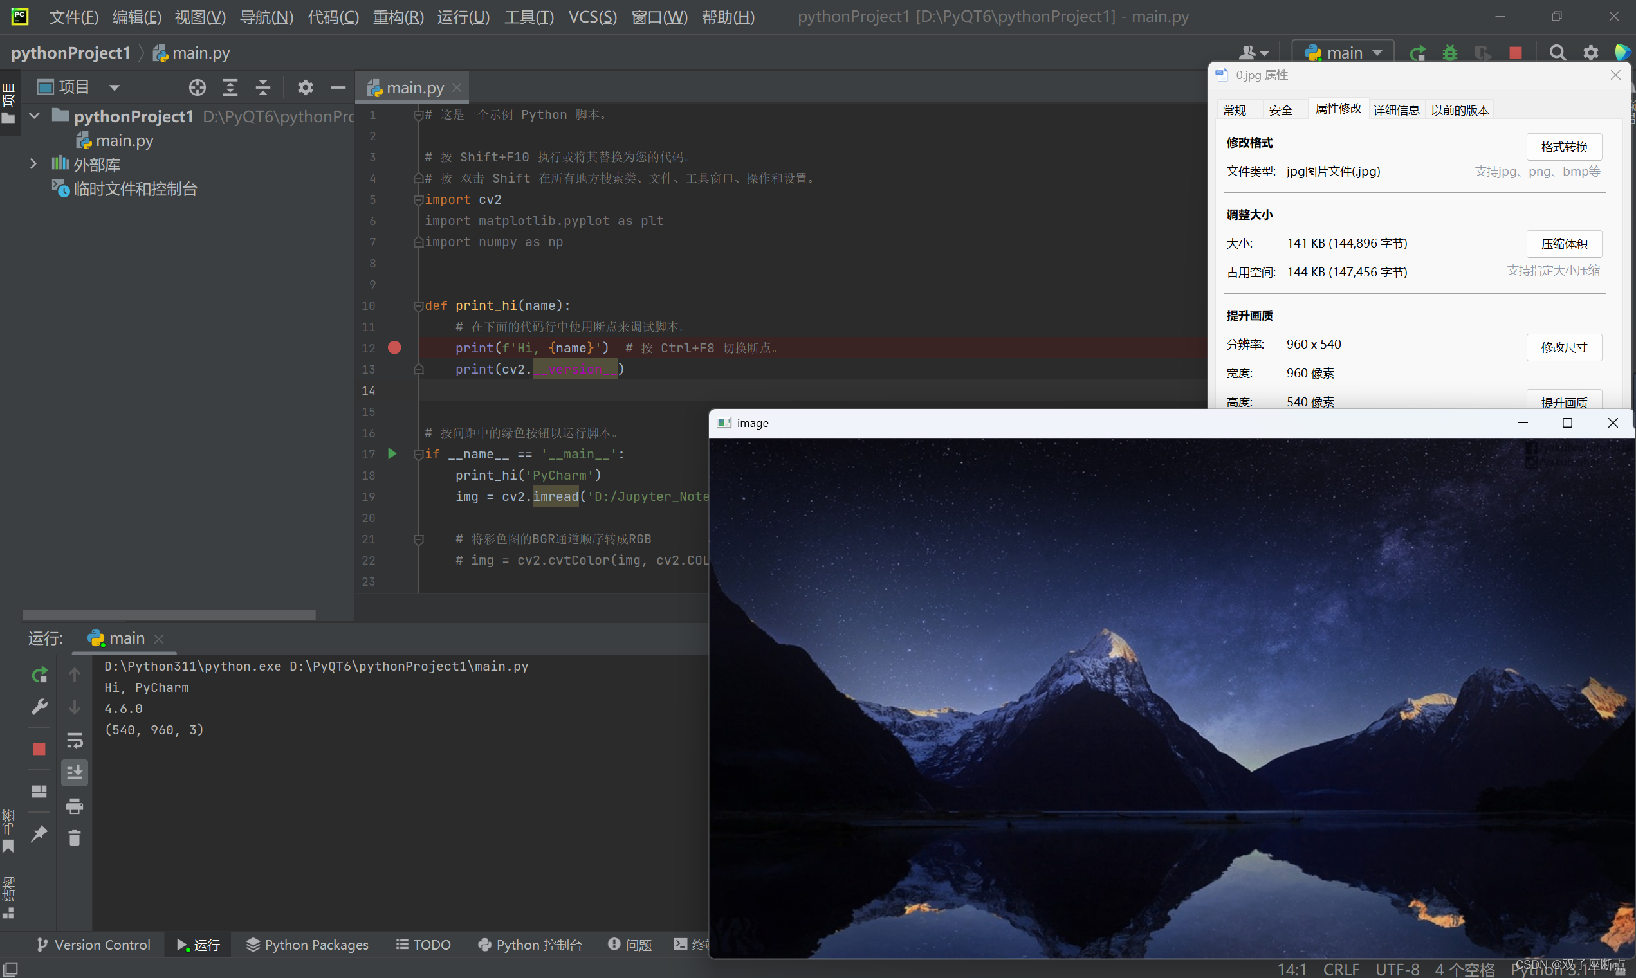
Task: Toggle soft-wrap in console output
Action: point(75,739)
